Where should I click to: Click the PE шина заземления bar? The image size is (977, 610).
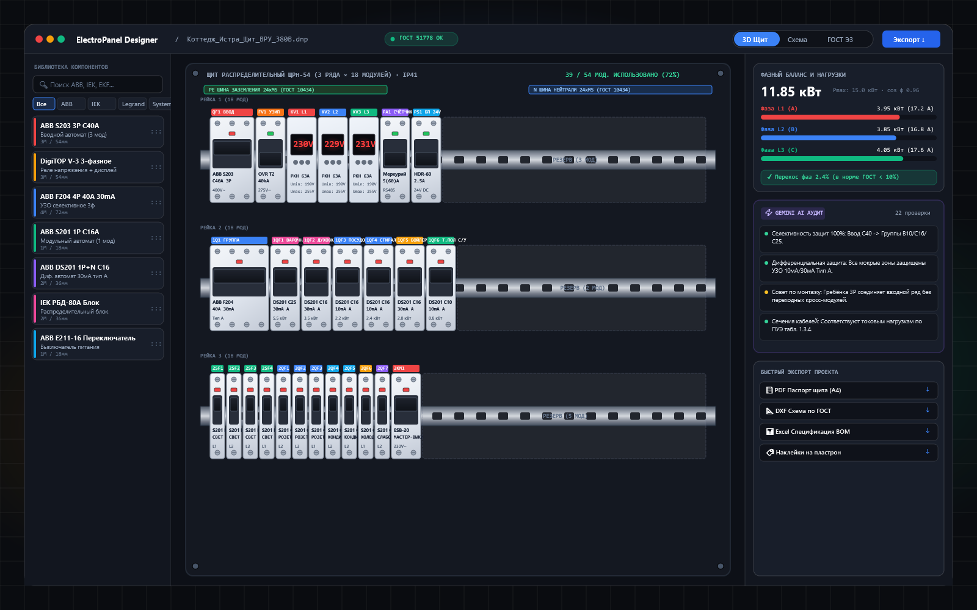click(296, 90)
